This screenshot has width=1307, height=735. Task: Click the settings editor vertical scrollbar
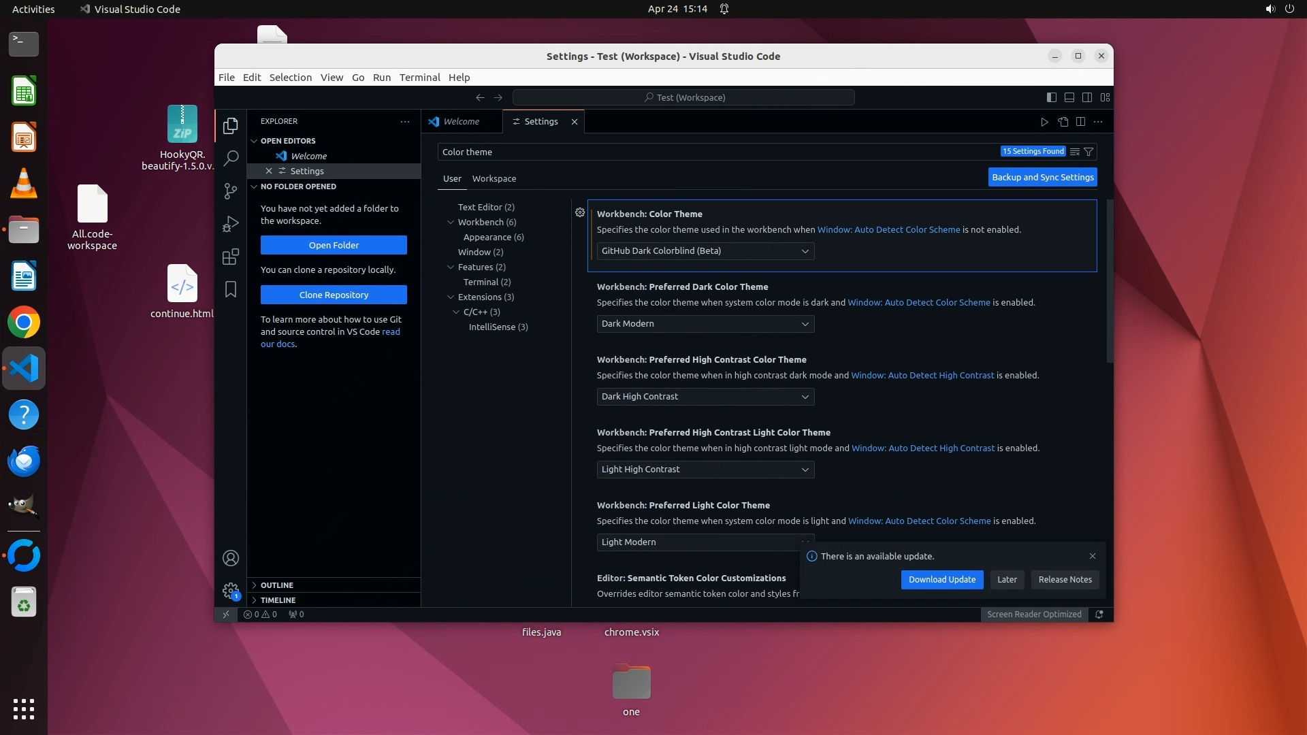pos(1110,280)
